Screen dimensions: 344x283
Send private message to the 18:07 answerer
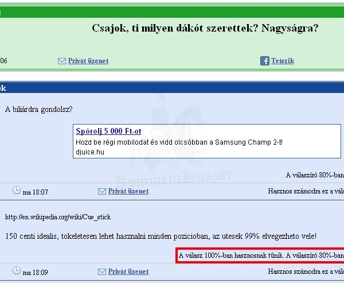[128, 191]
